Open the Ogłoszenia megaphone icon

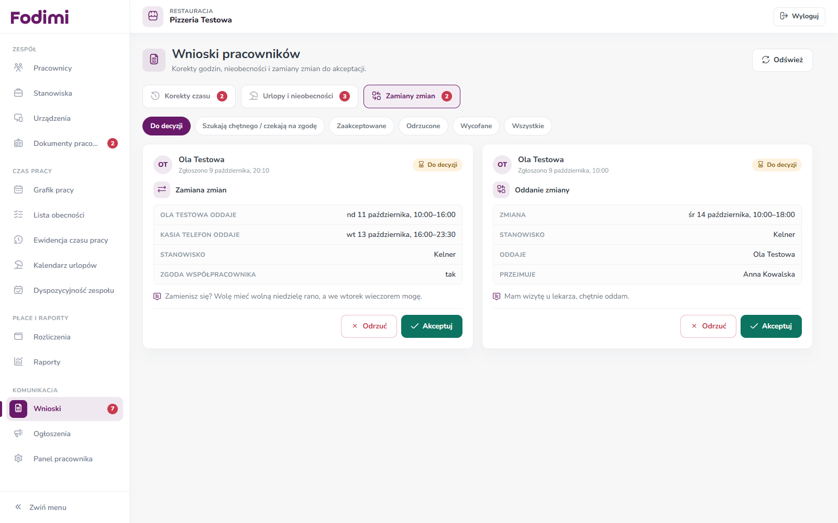pyautogui.click(x=18, y=434)
